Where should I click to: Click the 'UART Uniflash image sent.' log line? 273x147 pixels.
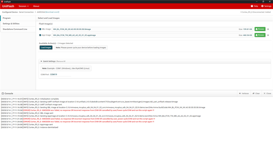click(x=32, y=105)
